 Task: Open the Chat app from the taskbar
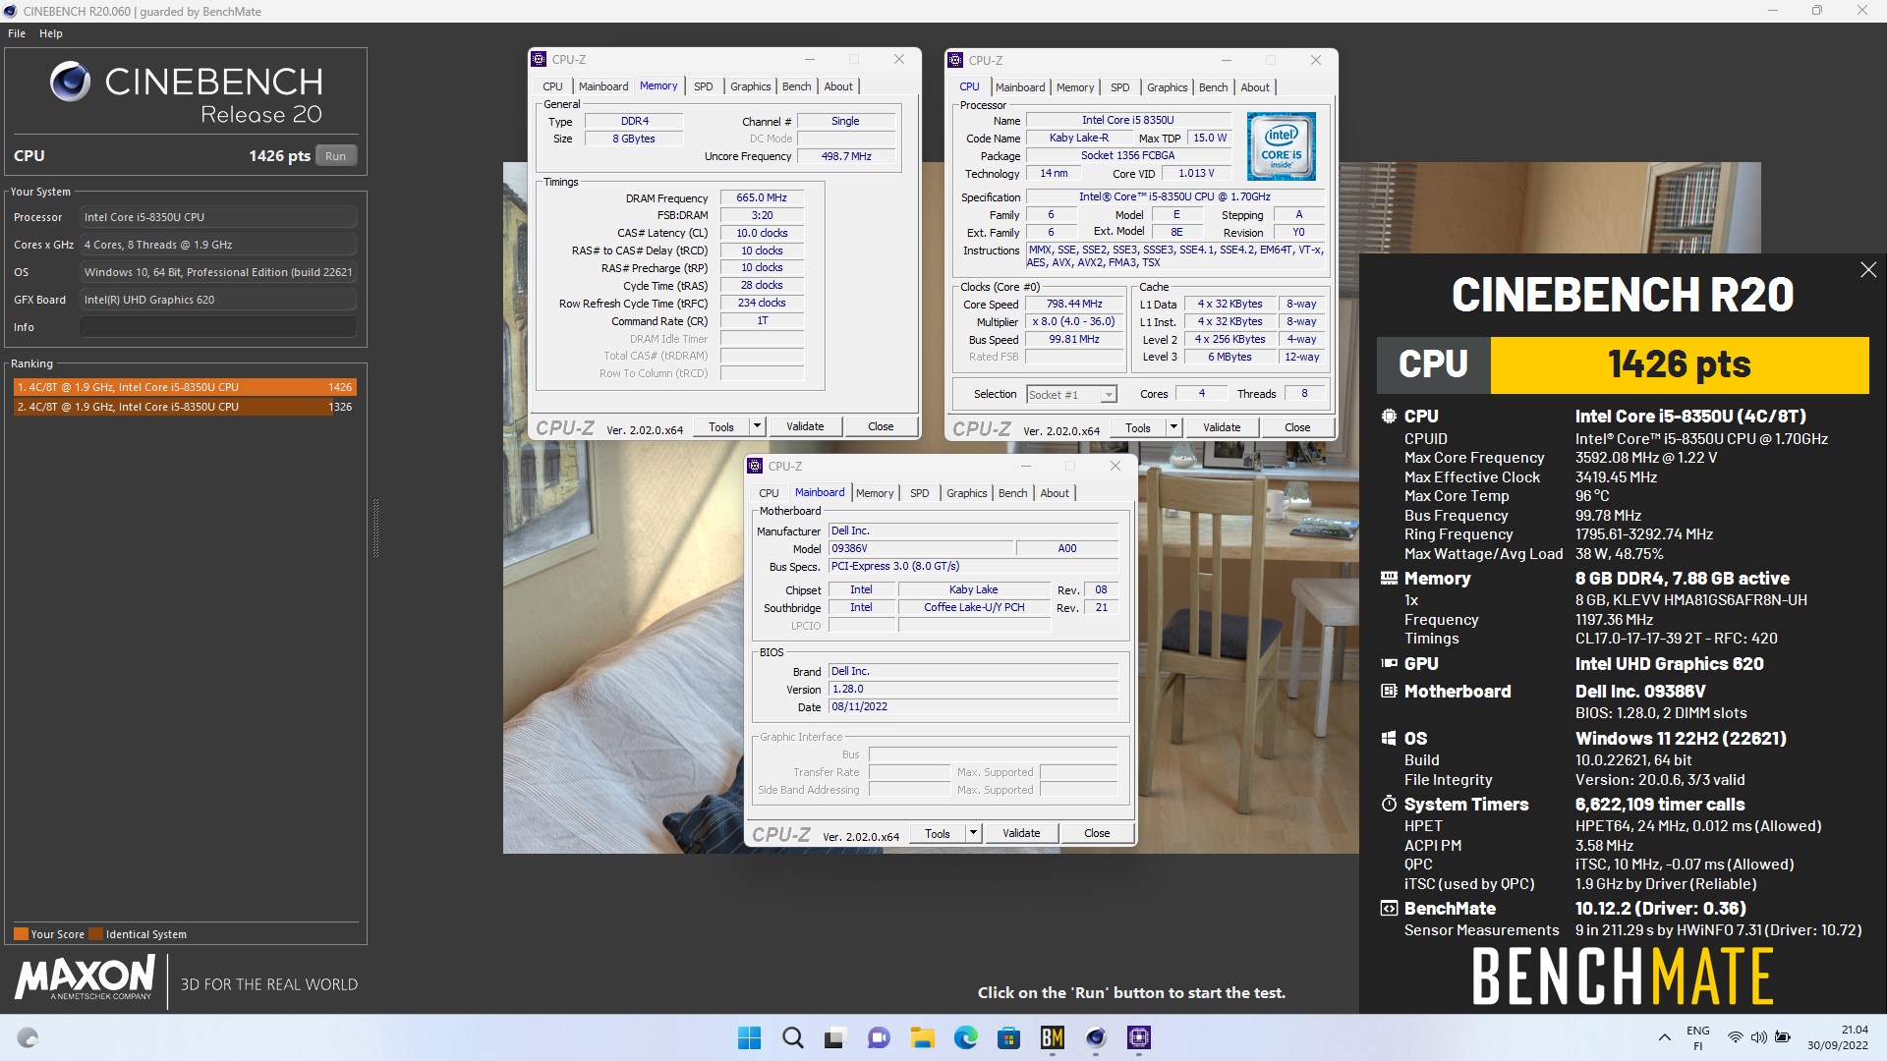[879, 1037]
